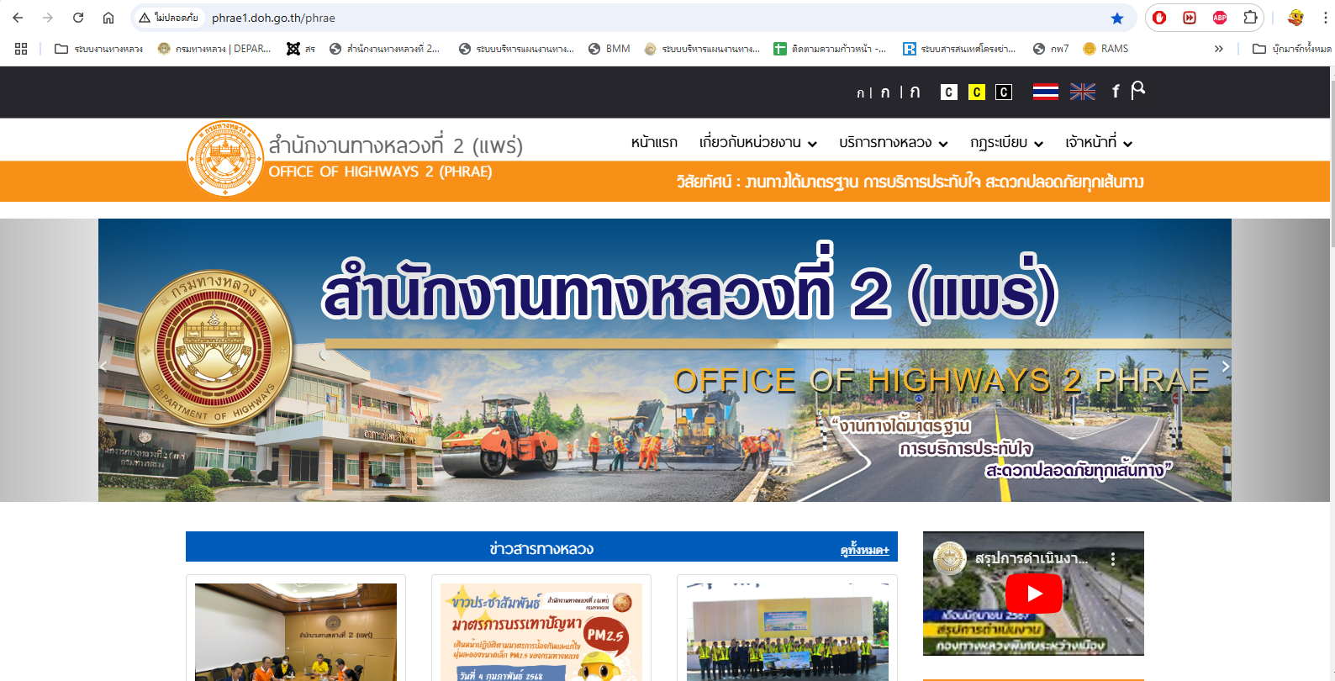Switch language with the UK flag

click(1082, 92)
